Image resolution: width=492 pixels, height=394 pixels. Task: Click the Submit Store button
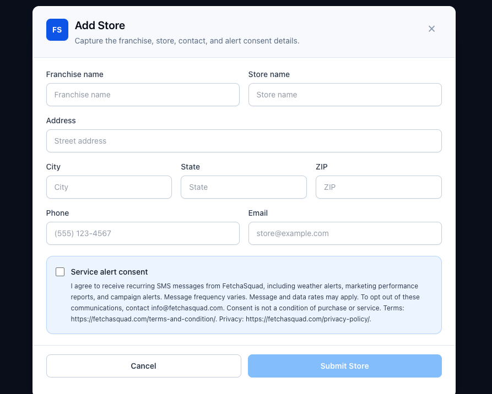click(x=344, y=366)
